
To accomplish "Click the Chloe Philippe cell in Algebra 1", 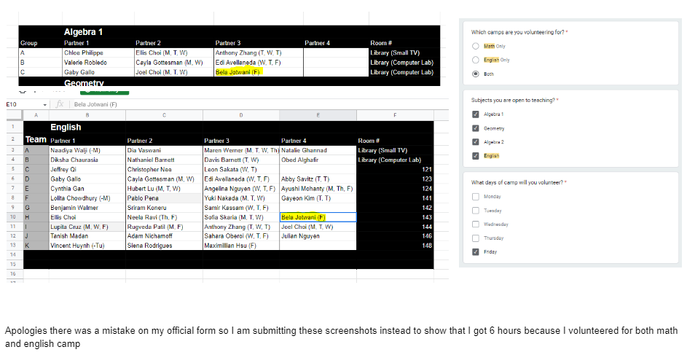I will coord(98,52).
